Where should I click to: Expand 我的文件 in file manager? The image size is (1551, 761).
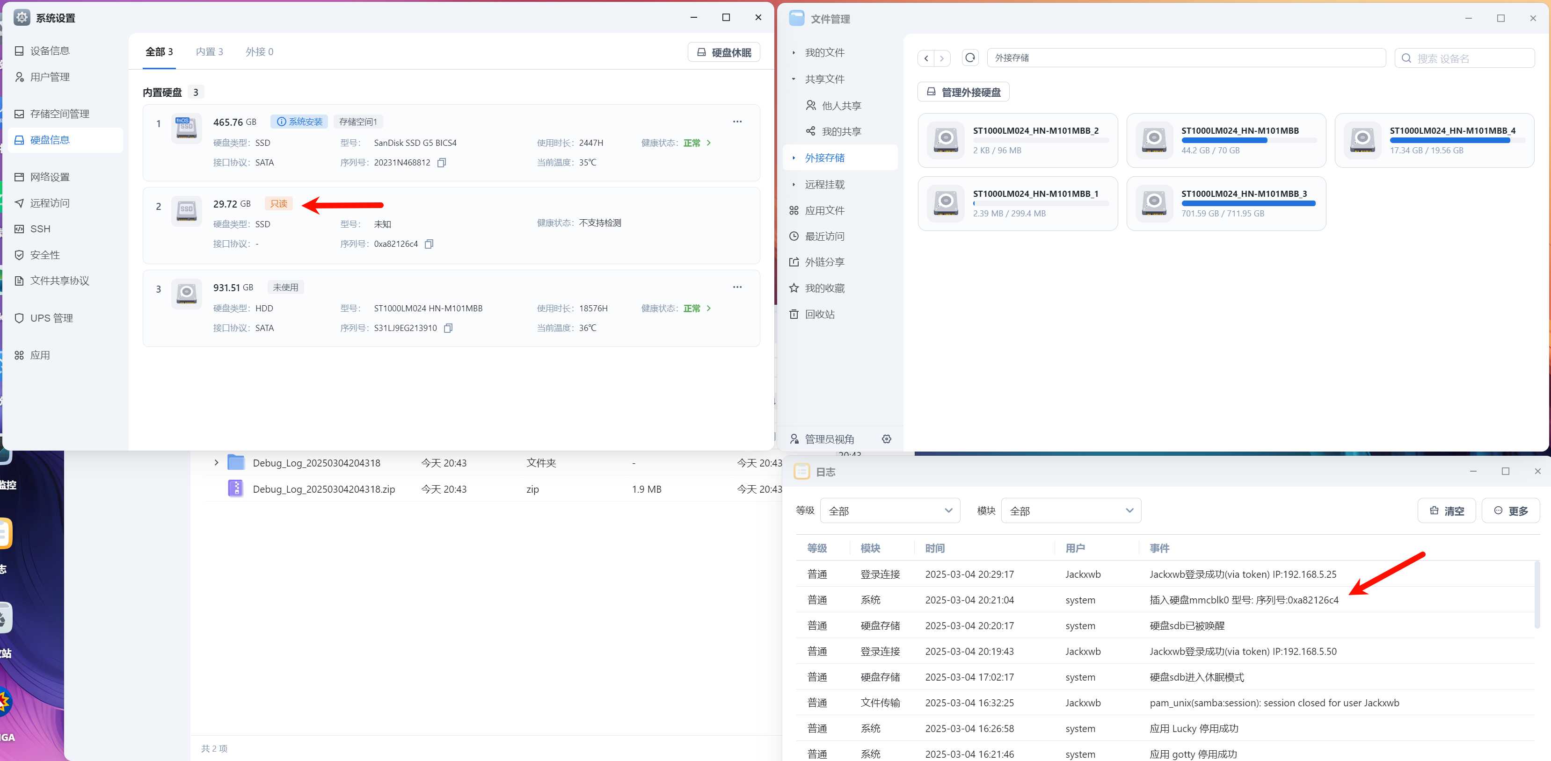point(794,52)
